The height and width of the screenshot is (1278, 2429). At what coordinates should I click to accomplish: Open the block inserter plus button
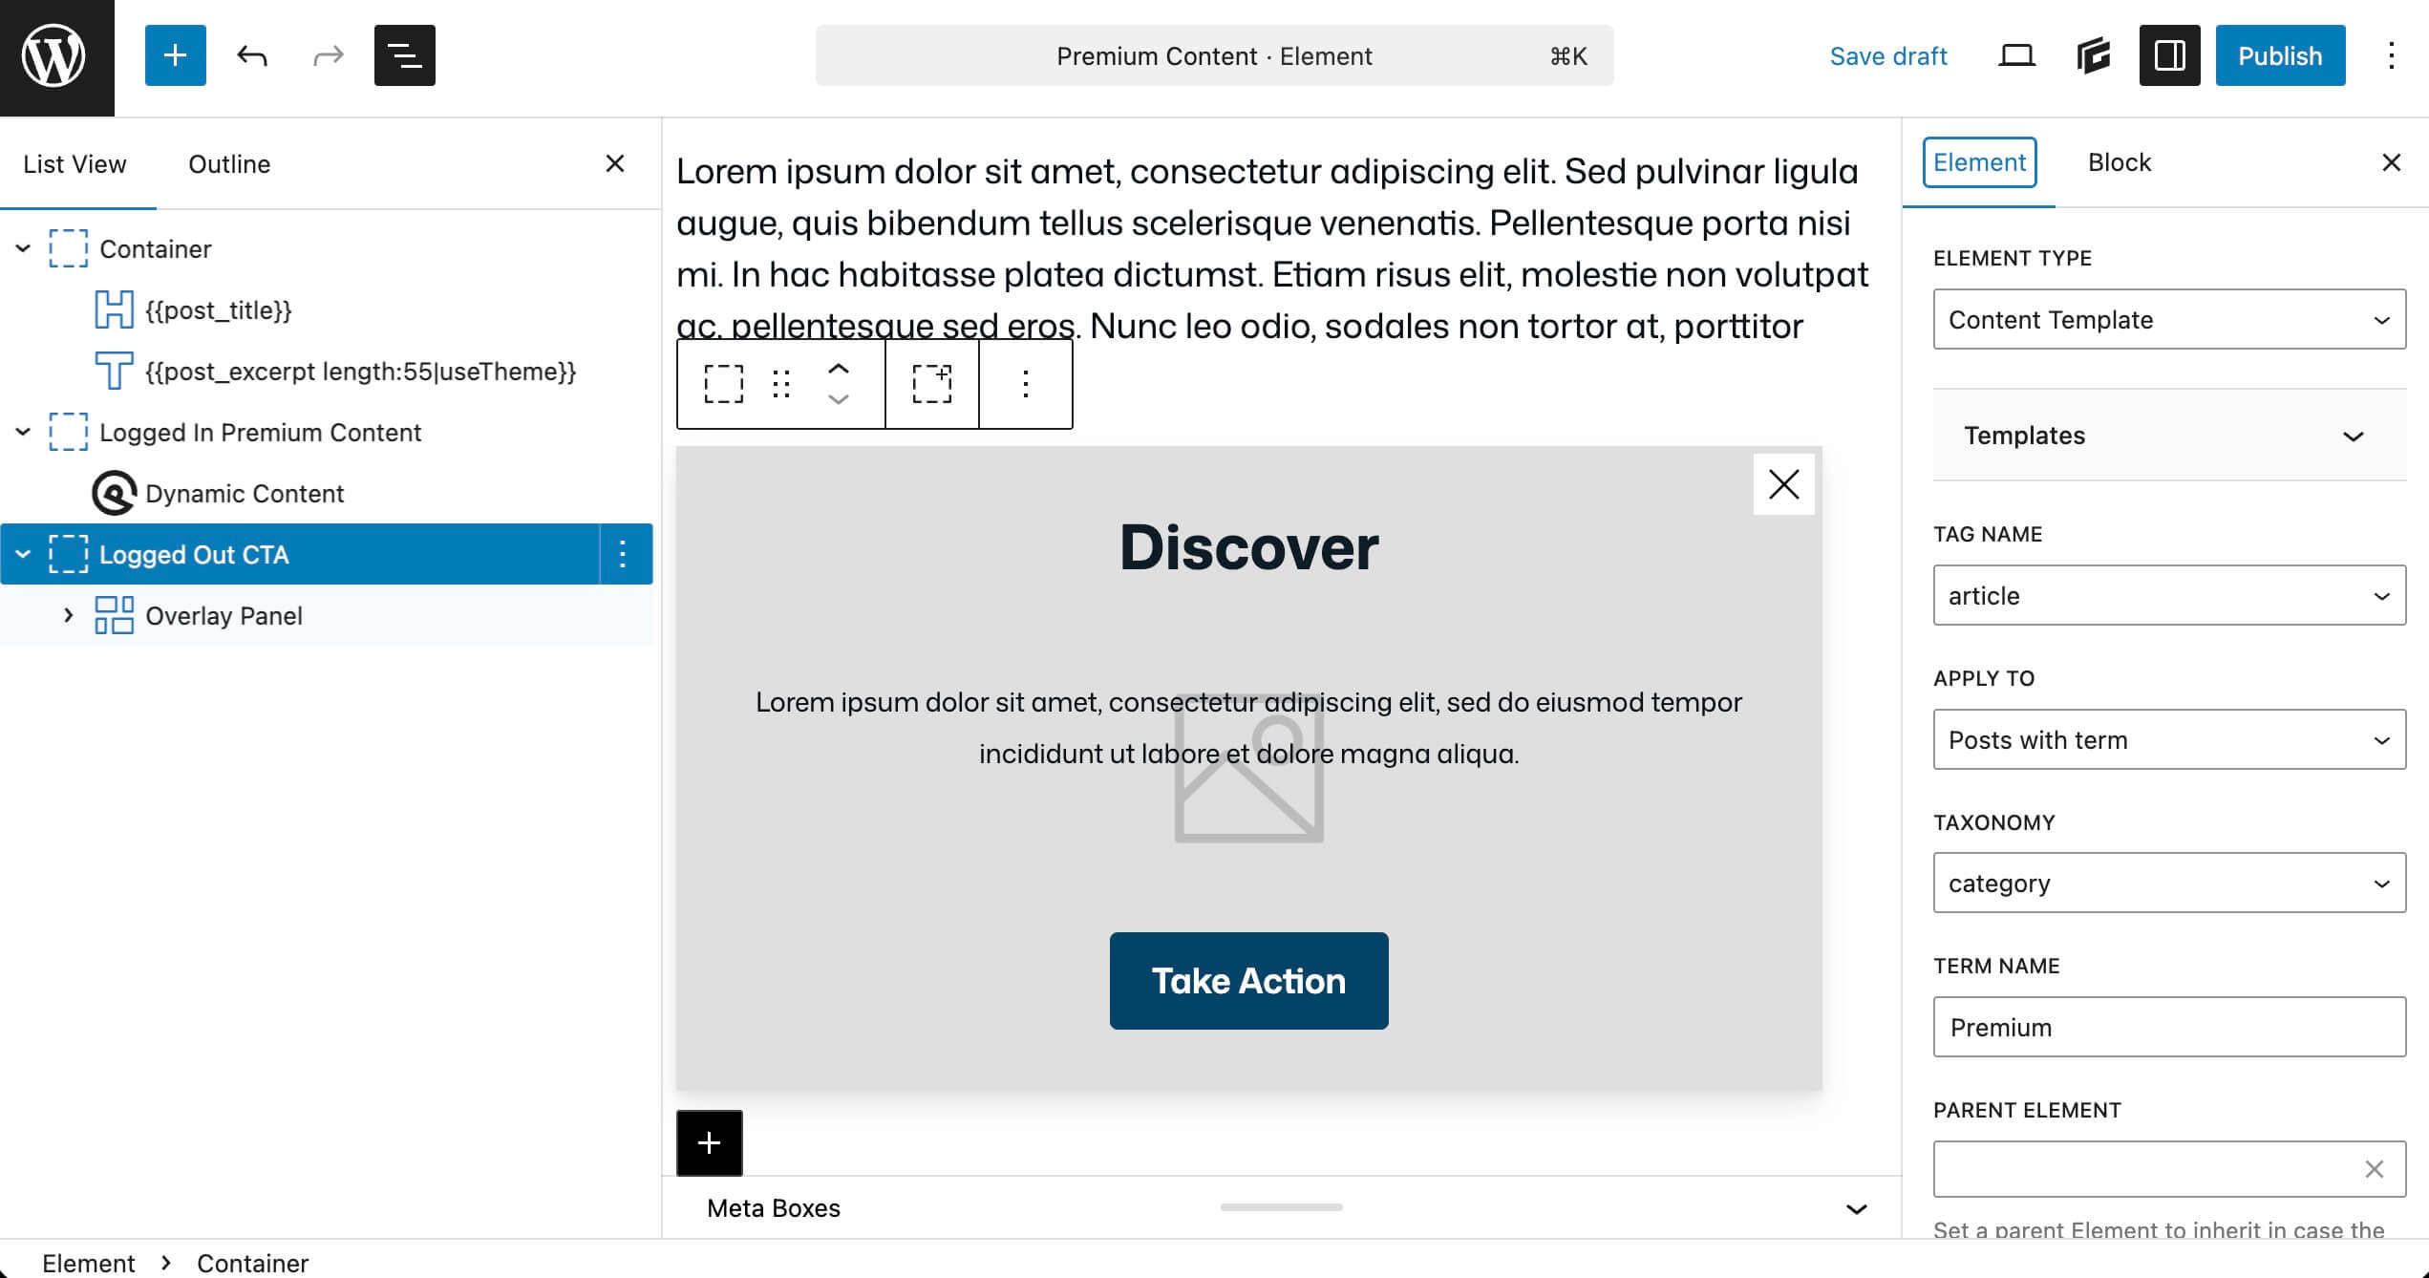click(175, 55)
